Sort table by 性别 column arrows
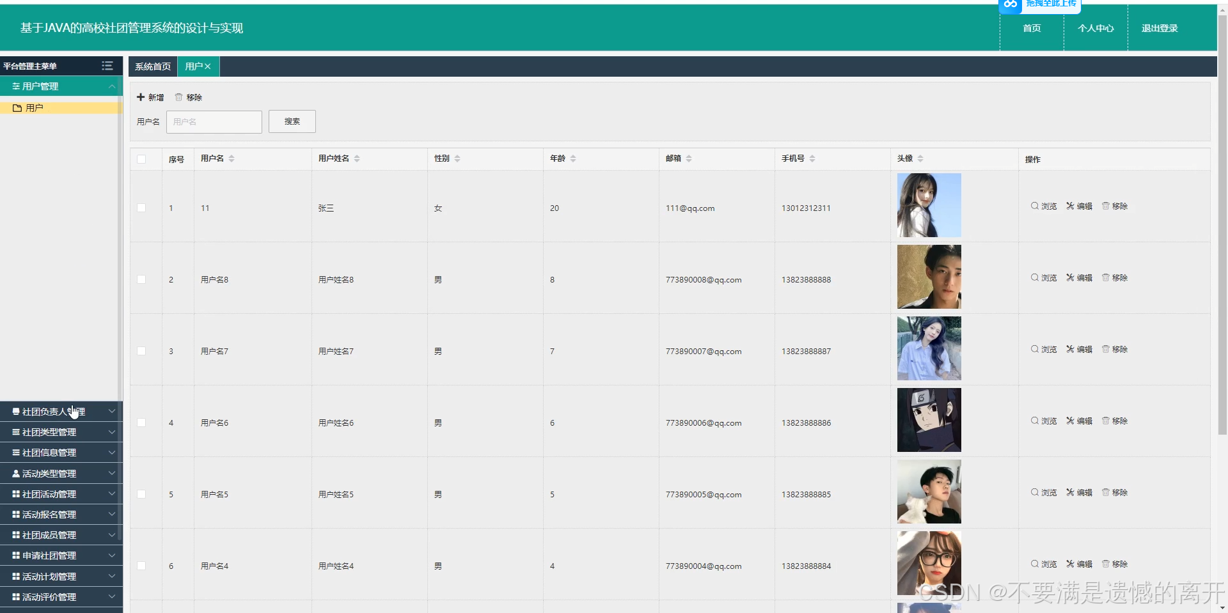1228x613 pixels. point(457,159)
